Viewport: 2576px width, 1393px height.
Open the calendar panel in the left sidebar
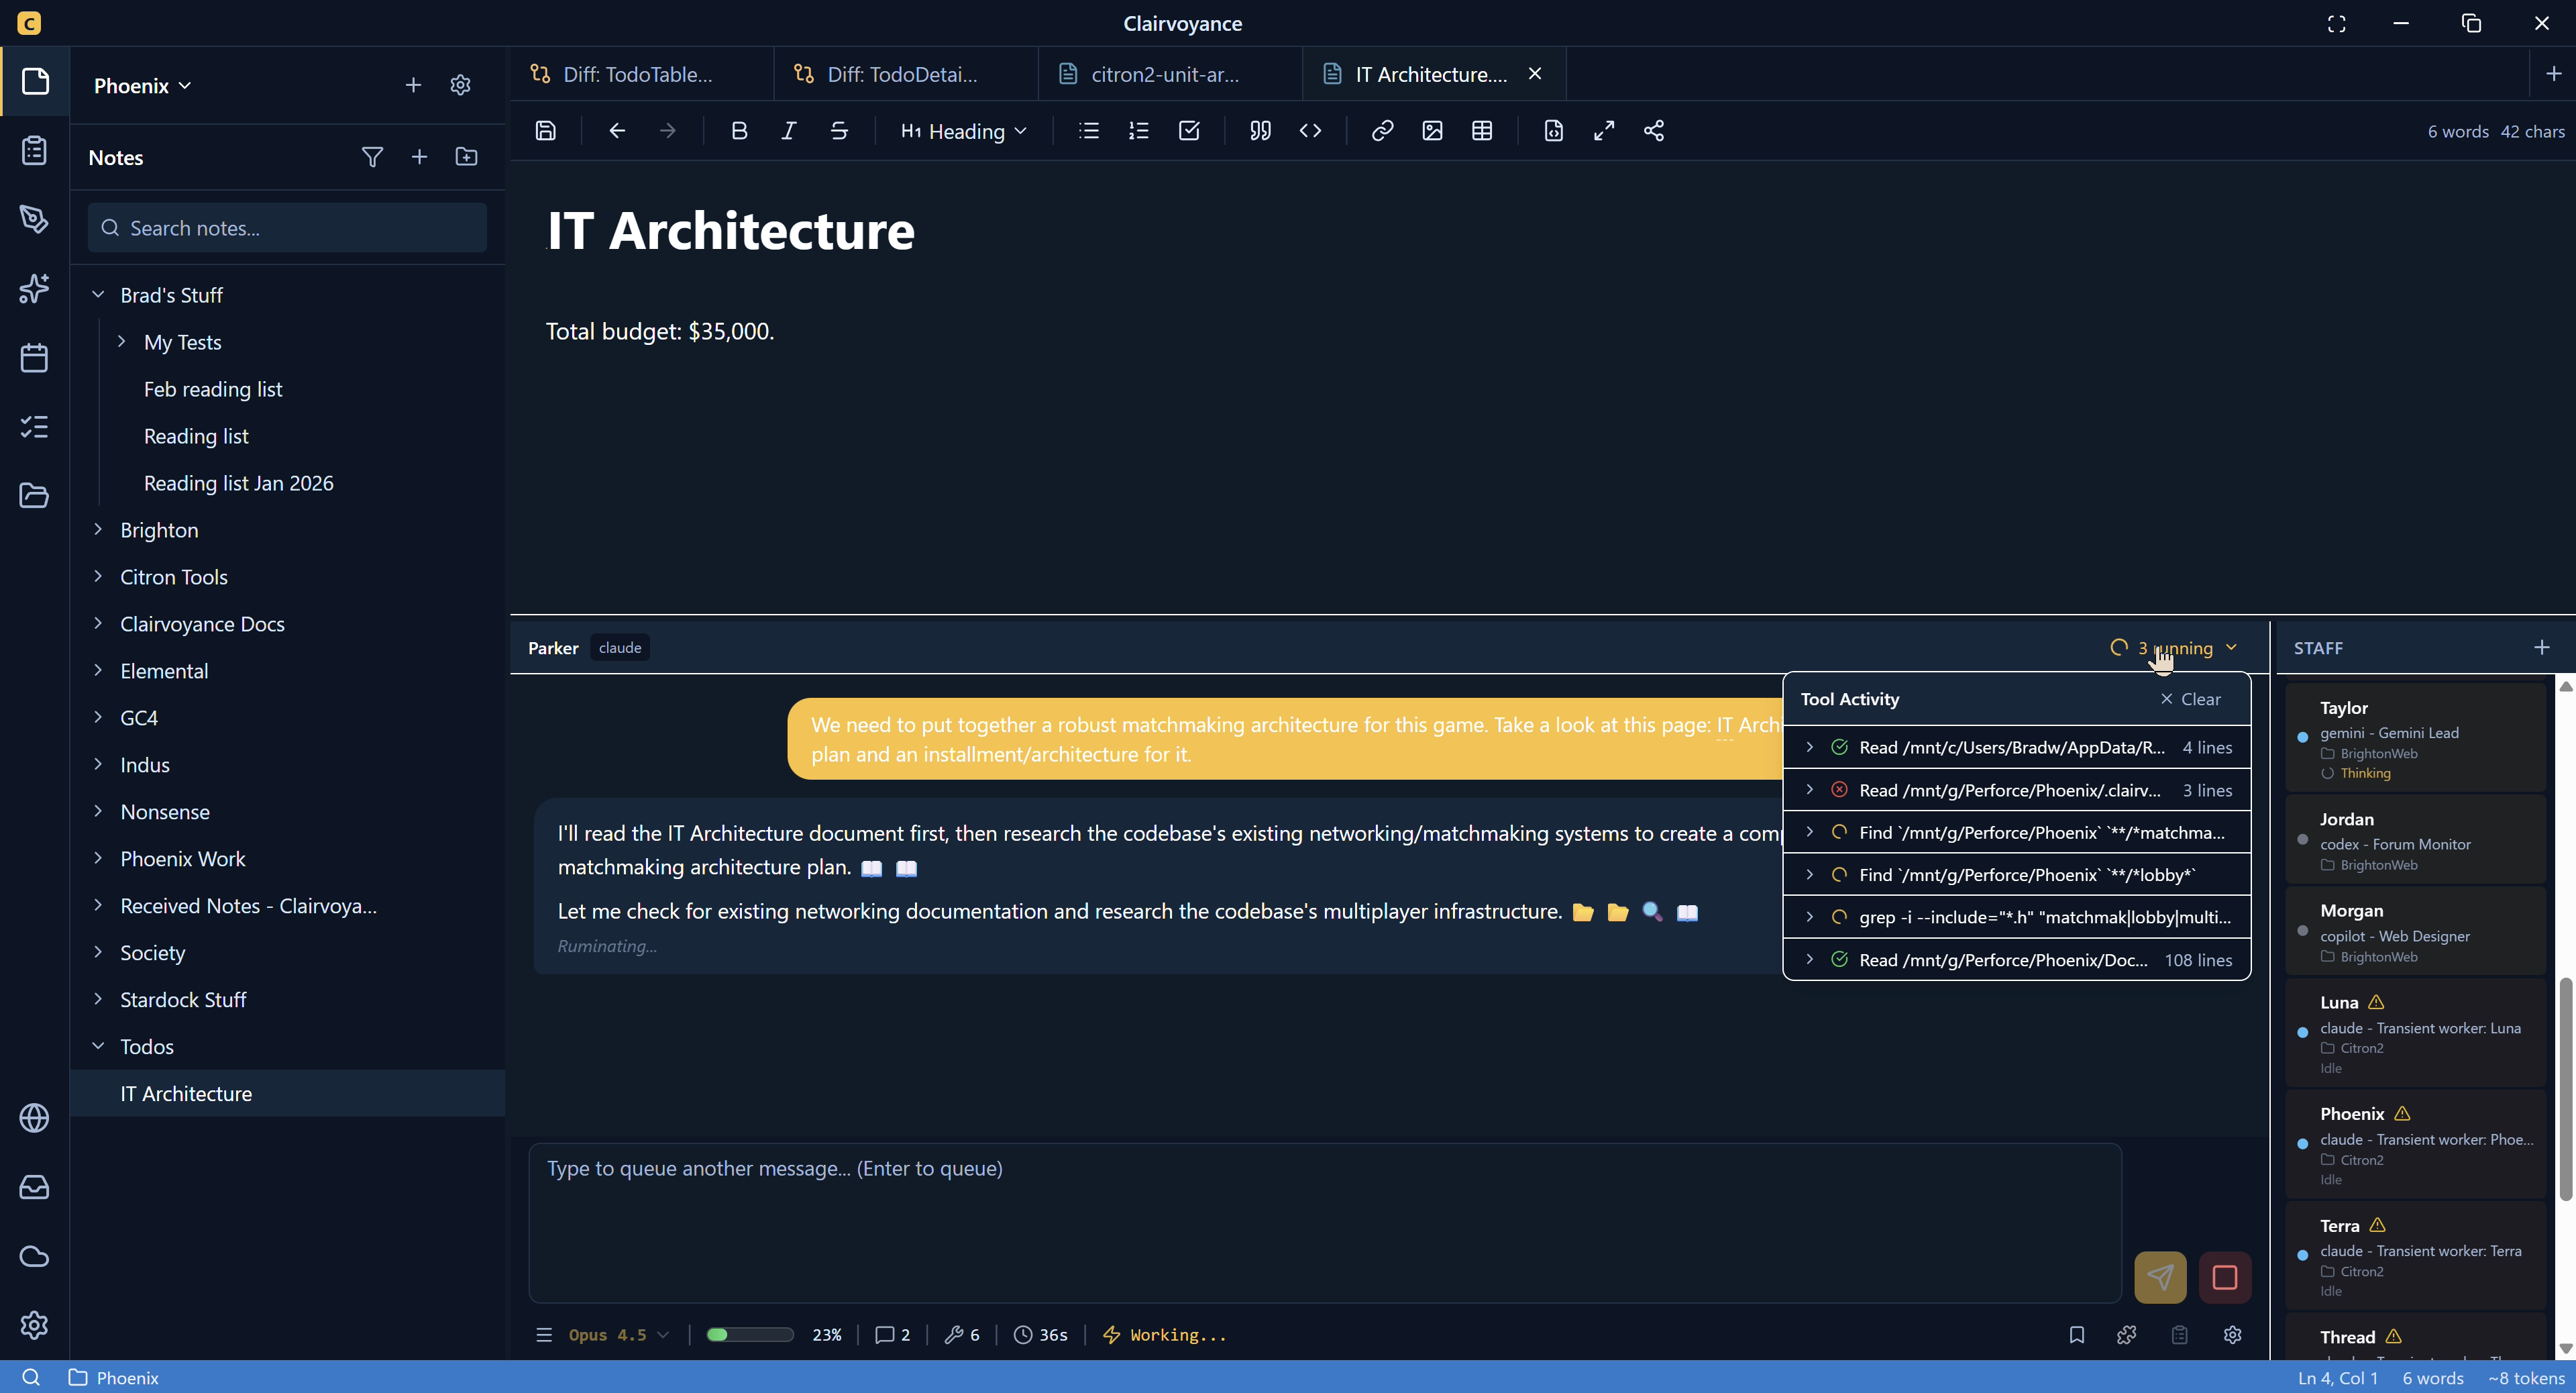coord(34,357)
